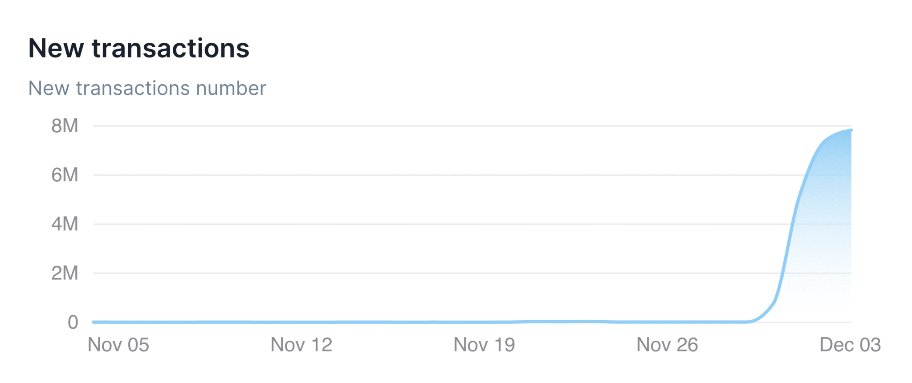
Task: Click the "New transactions" chart title
Action: click(x=138, y=48)
